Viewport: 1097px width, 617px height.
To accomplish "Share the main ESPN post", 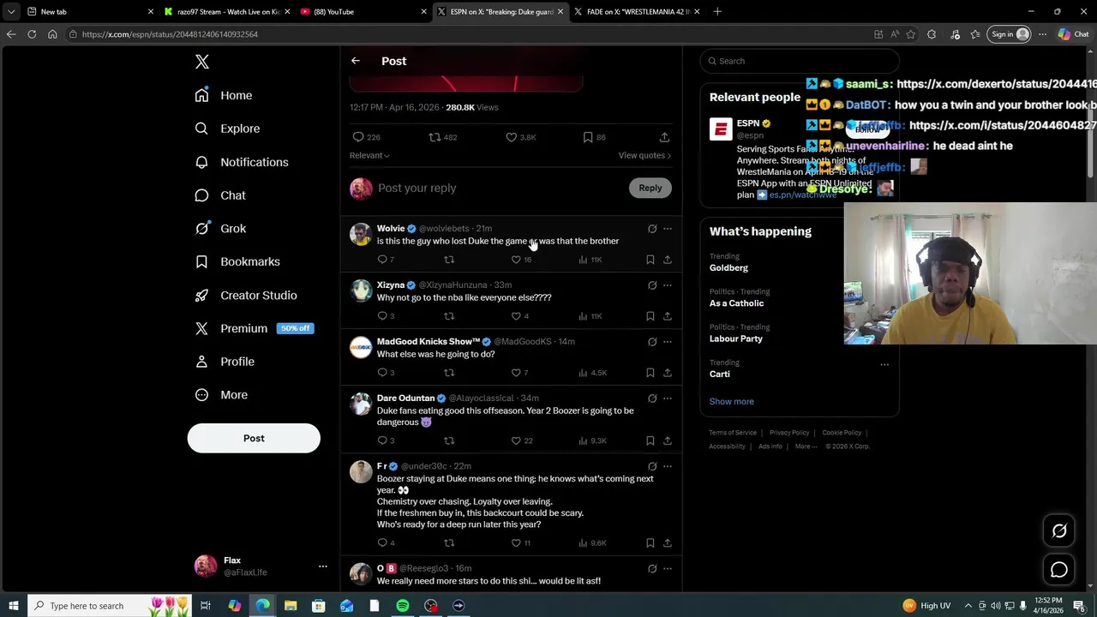I will coord(664,137).
